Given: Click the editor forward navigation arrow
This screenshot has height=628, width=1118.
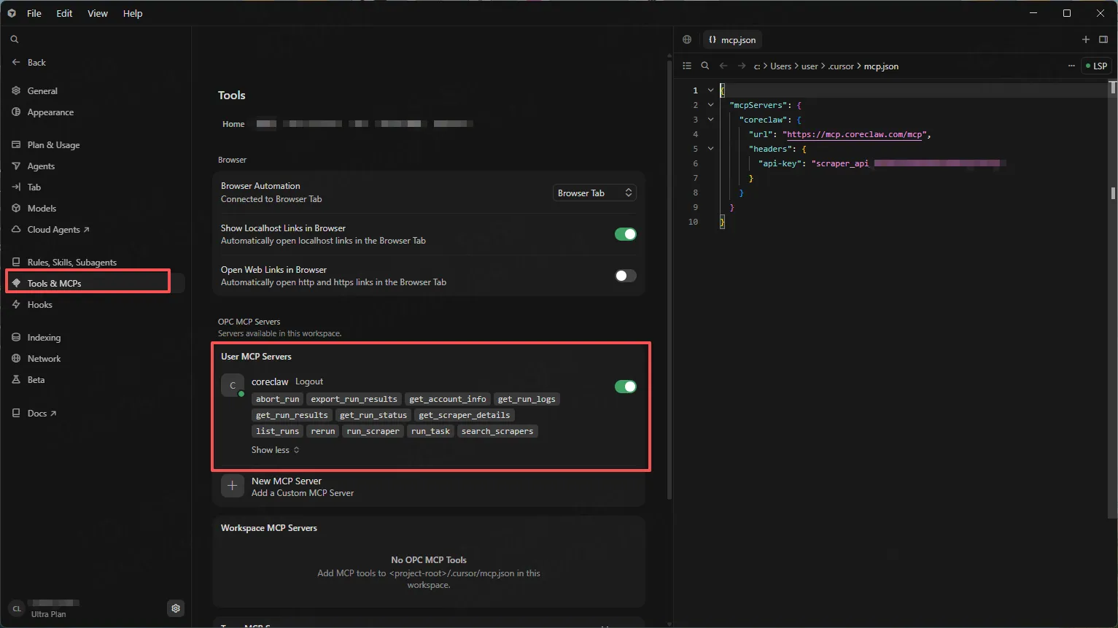Looking at the screenshot, I should click(742, 66).
